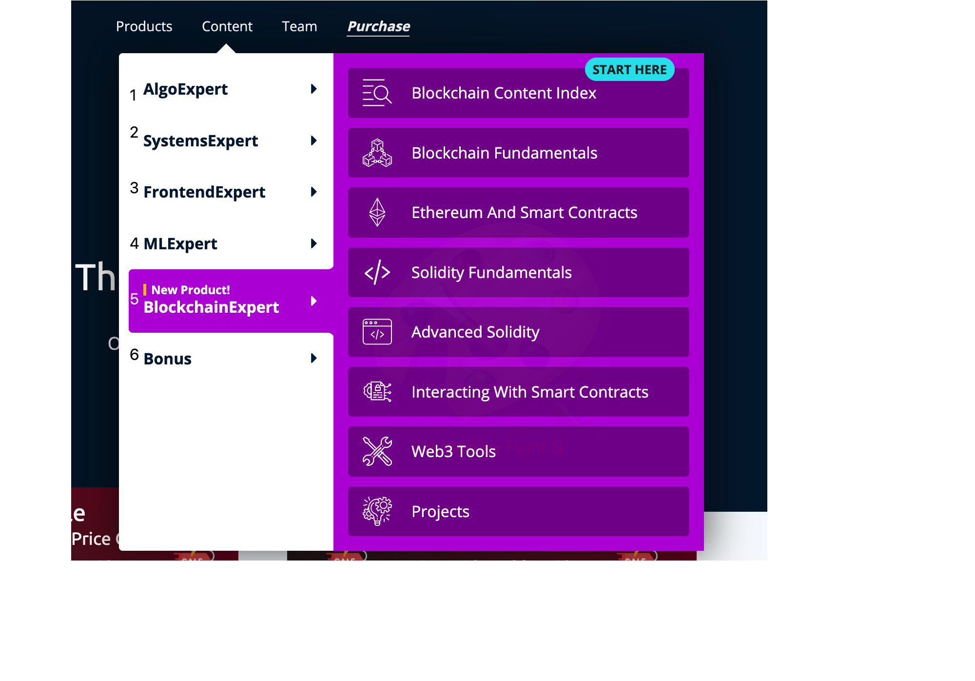975x681 pixels.
Task: Select BlockchainExpert in the product list
Action: pos(212,307)
